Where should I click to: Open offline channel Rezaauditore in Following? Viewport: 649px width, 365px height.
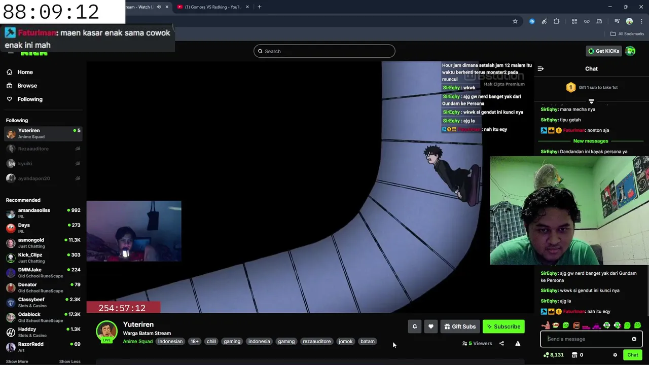point(43,149)
